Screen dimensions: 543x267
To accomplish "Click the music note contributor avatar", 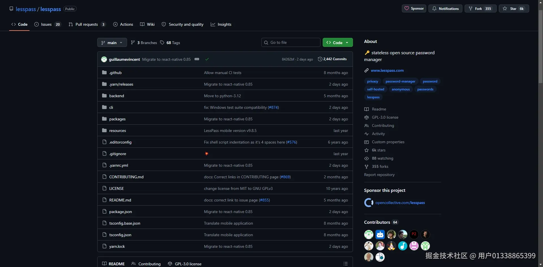I will pos(402,246).
